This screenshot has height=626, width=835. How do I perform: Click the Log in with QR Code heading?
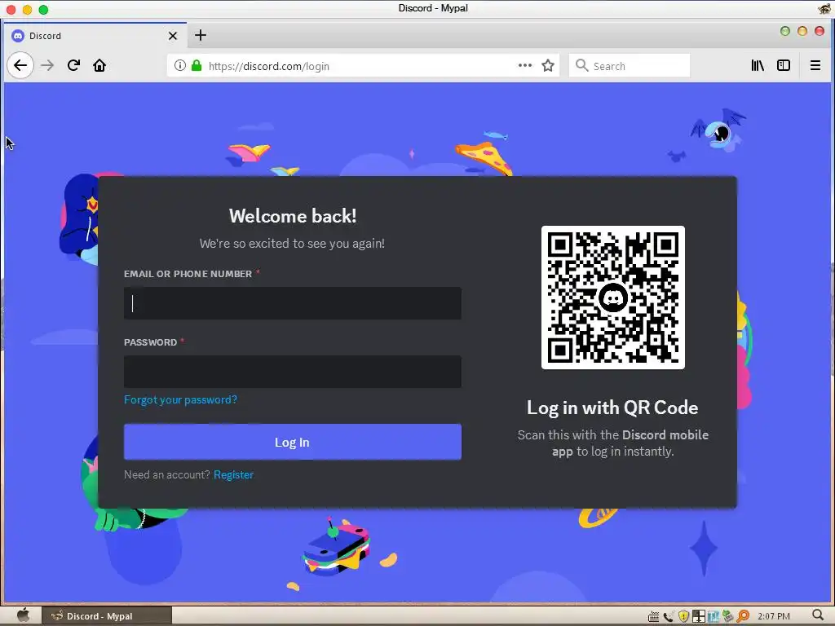click(x=612, y=408)
